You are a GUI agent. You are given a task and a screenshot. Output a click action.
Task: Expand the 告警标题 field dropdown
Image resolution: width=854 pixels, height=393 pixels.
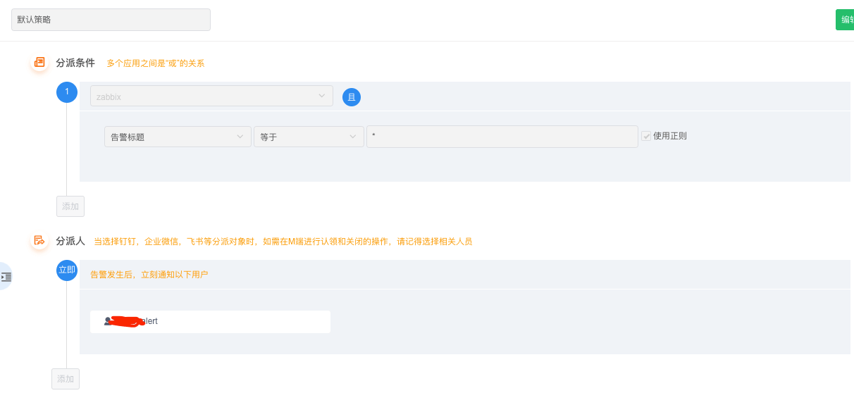178,137
